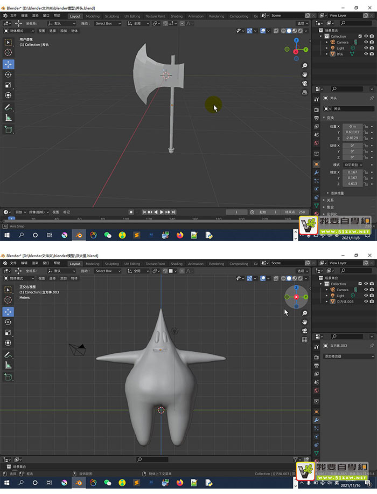The height and width of the screenshot is (494, 377).
Task: Open 编辑 menu in 派大星.blend window
Action: click(x=24, y=263)
